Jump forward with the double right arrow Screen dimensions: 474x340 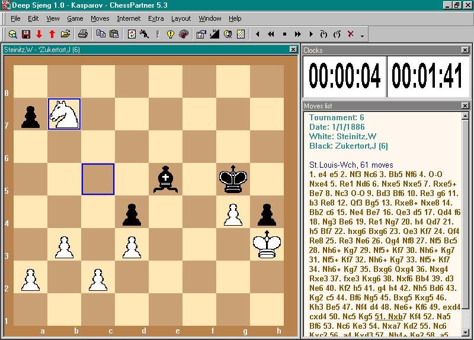298,34
